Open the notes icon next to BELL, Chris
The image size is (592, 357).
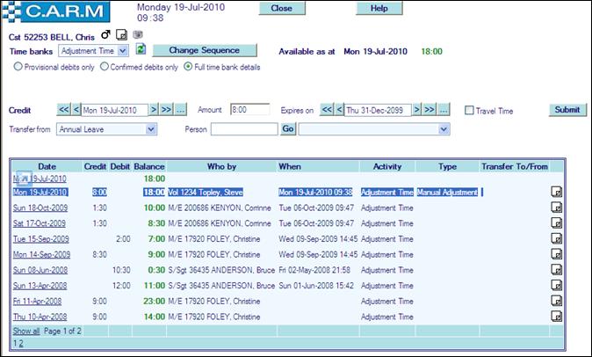pos(121,35)
